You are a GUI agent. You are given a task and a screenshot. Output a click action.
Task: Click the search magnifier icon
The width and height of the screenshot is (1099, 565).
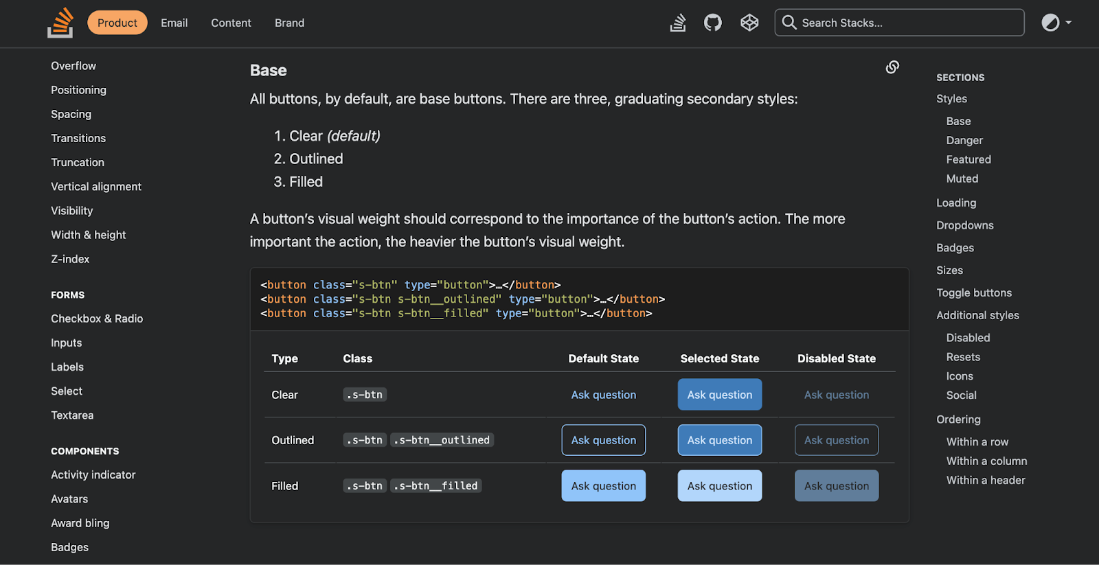coord(789,23)
